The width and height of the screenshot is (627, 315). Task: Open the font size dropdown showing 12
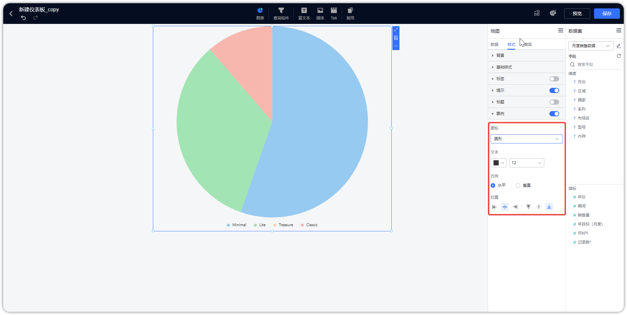click(x=527, y=163)
